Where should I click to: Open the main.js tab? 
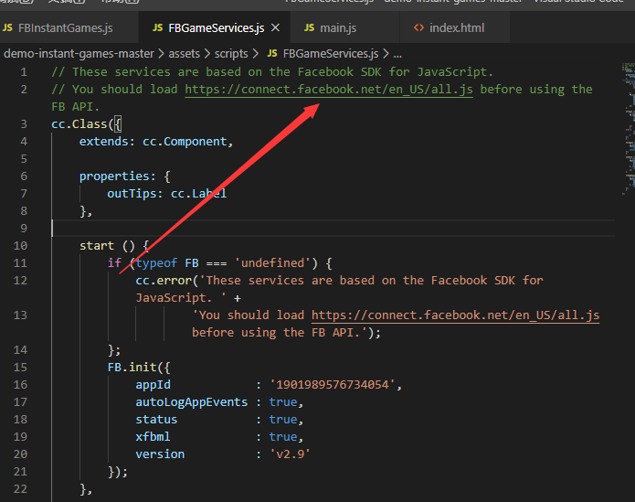[344, 28]
